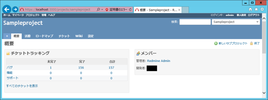This screenshot has height=100, width=268.
Task: Open the Sampleproject project jump dropdown
Action: point(236,22)
